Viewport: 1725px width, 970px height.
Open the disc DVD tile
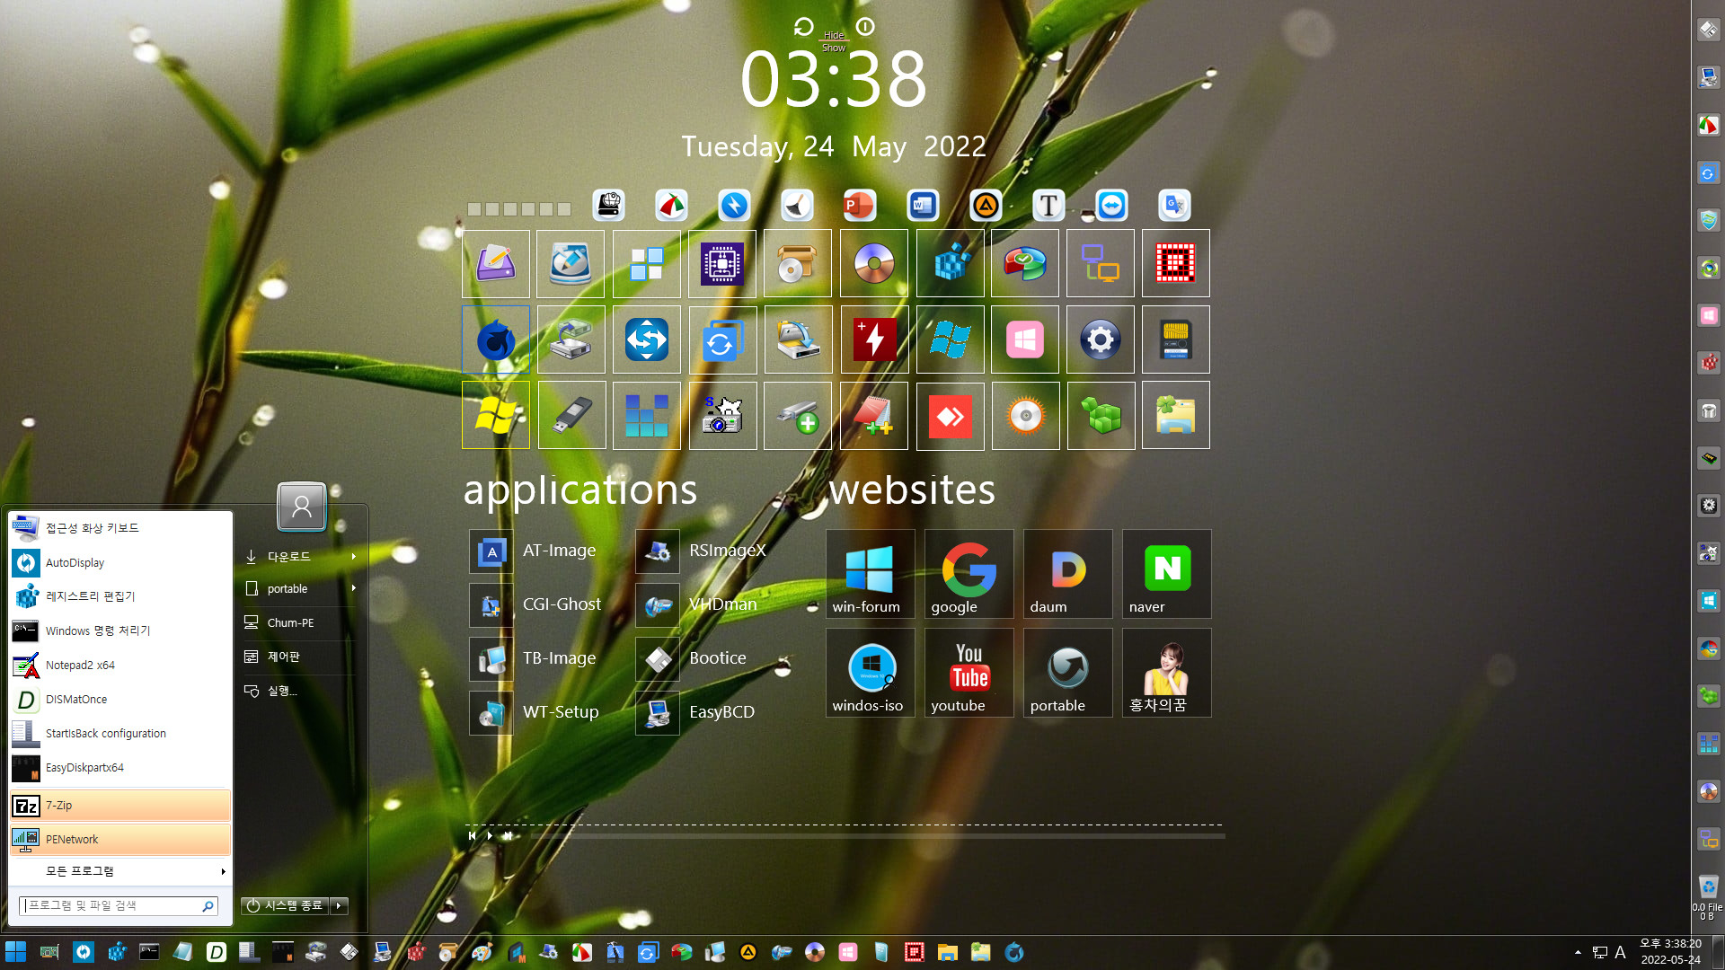(x=874, y=264)
